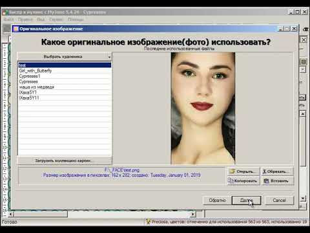Click the 'Открыть...' open file button

click(243, 172)
